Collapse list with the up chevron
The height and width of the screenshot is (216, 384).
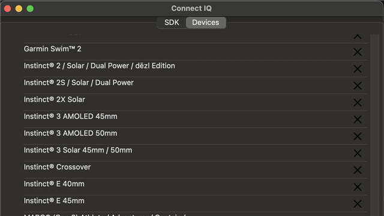[358, 37]
